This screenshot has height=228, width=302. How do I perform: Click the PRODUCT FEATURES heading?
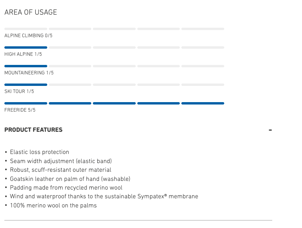click(x=33, y=130)
